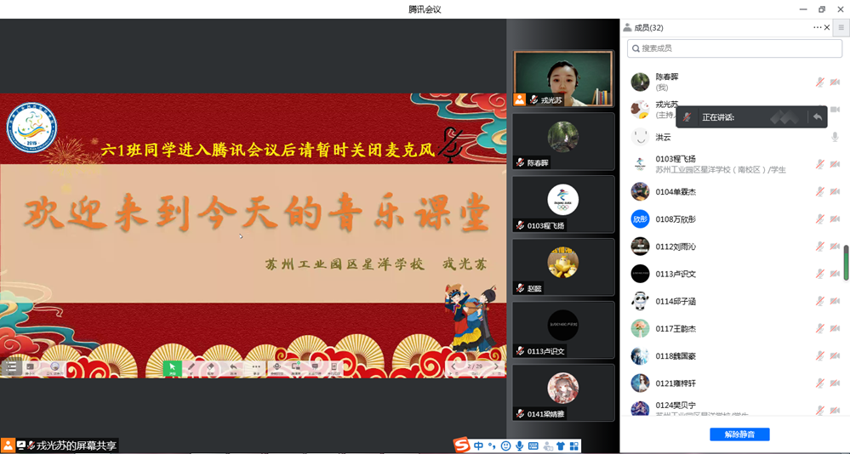Click the 搜索成员 search field
The width and height of the screenshot is (850, 454).
pyautogui.click(x=734, y=48)
